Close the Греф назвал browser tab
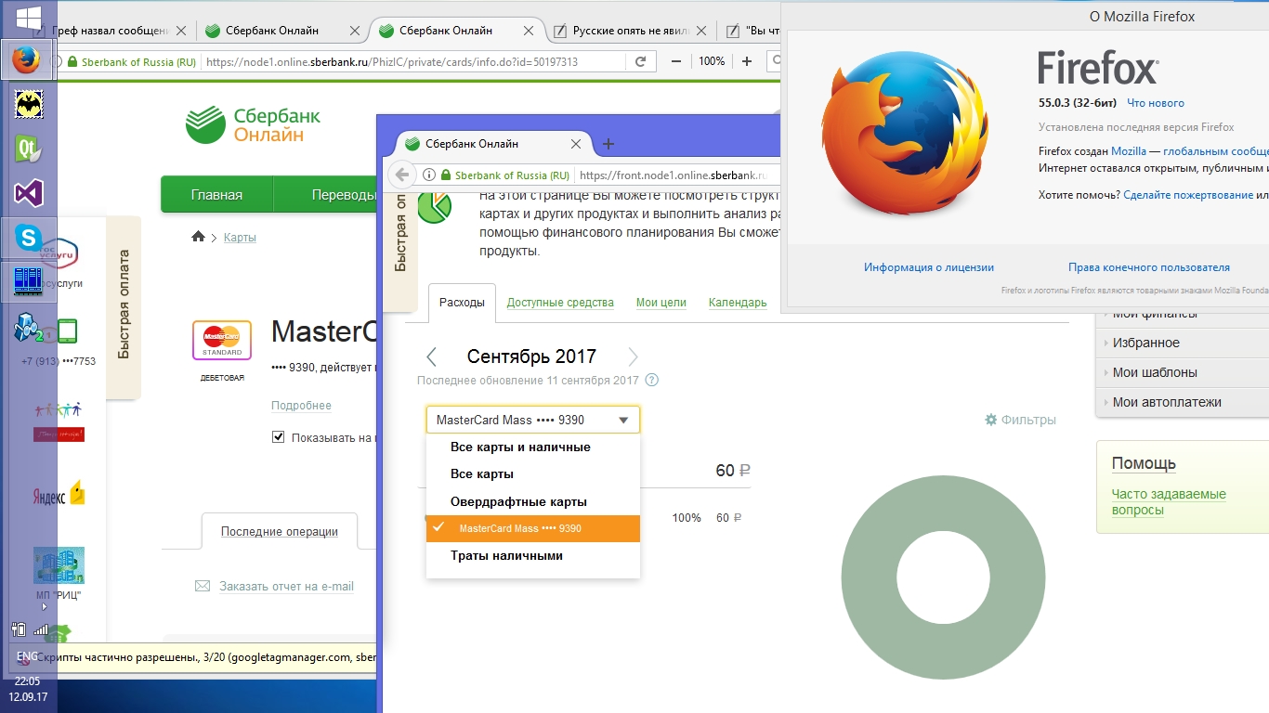This screenshot has width=1269, height=713. (181, 31)
